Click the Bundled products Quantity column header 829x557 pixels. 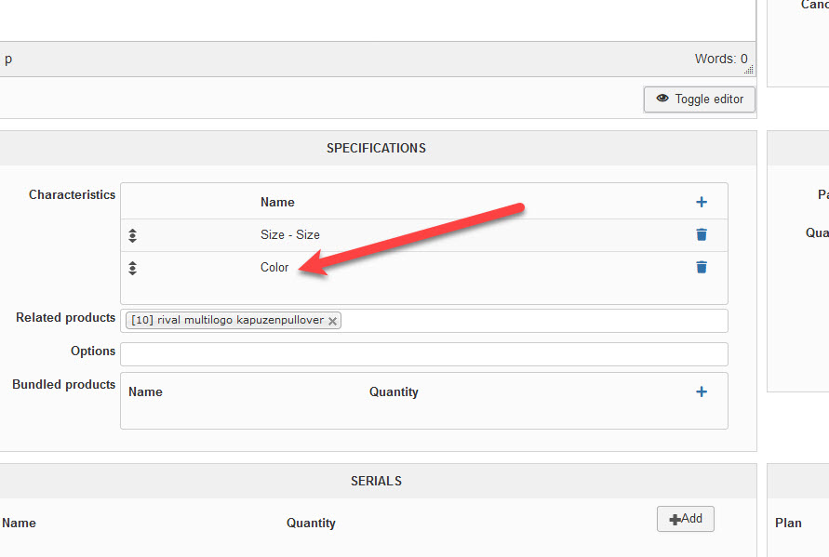[x=394, y=391]
